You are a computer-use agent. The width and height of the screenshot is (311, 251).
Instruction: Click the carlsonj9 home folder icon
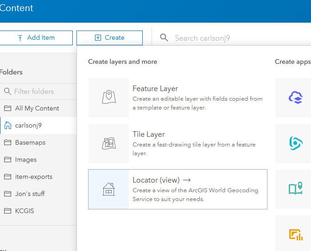pyautogui.click(x=8, y=125)
